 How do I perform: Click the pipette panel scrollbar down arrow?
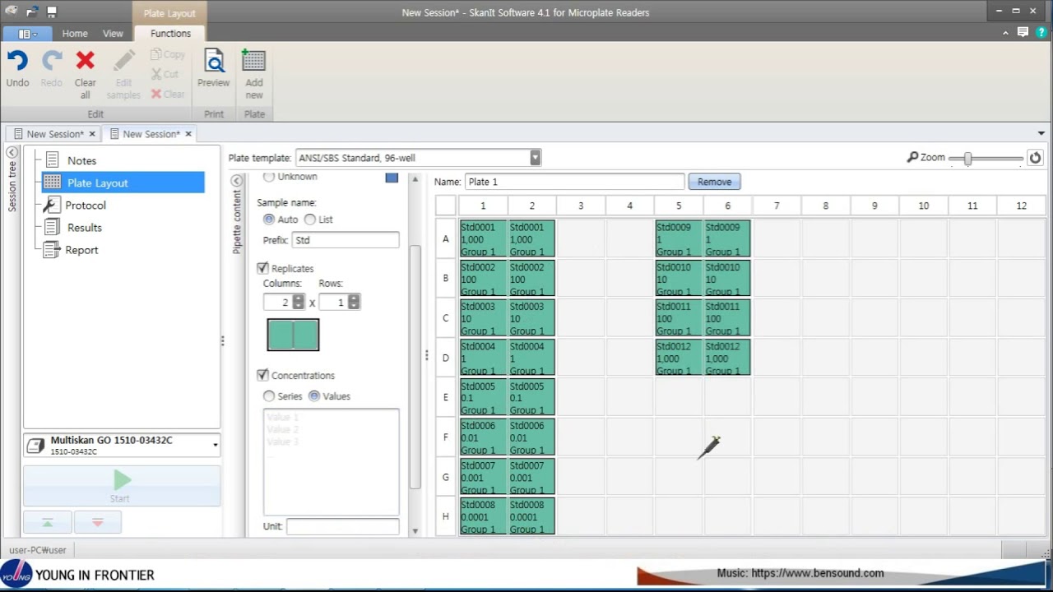click(x=415, y=531)
